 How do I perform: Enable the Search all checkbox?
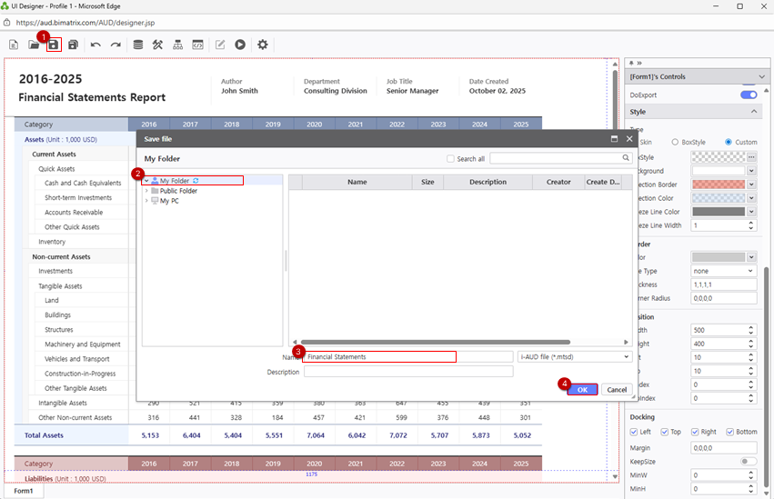click(450, 159)
